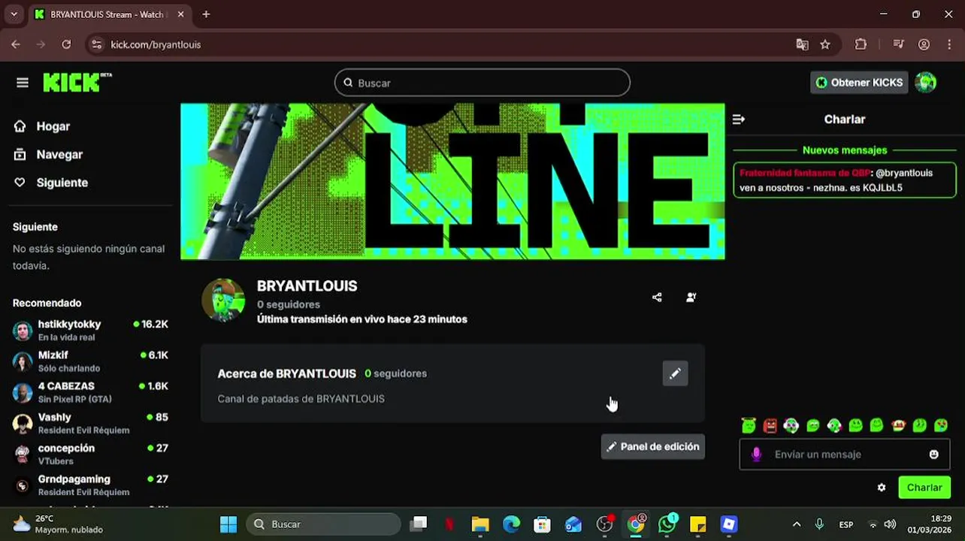Open Chrome extensions puzzle icon
This screenshot has width=965, height=541.
861,44
